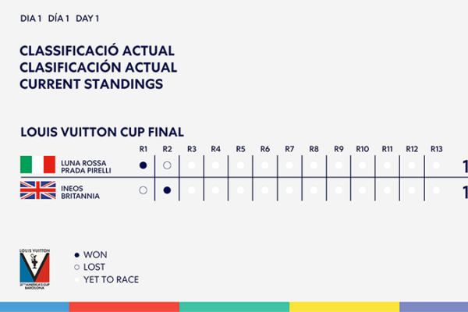
Task: Click Ineos Britannia's R13 yet-to-race dot
Action: click(436, 190)
